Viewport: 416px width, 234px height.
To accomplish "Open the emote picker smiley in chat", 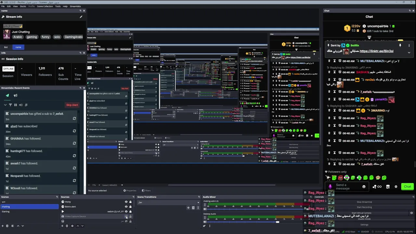I will point(364,187).
